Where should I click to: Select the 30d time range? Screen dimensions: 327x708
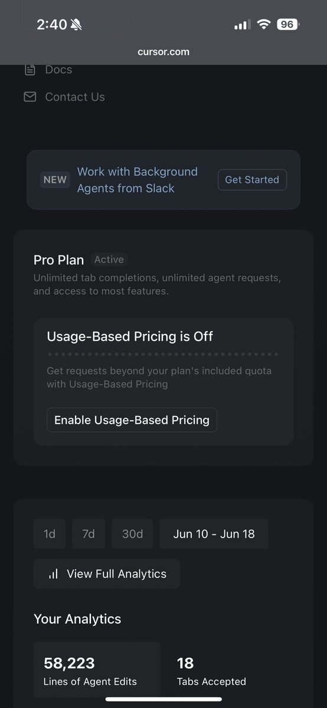tap(132, 534)
